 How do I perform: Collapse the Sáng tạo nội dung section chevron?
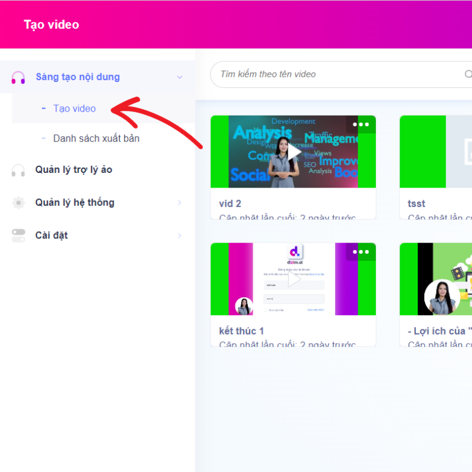coord(180,77)
